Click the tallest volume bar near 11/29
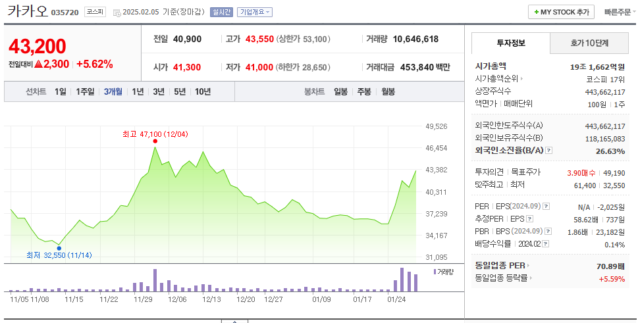The width and height of the screenshot is (638, 323). click(x=155, y=280)
